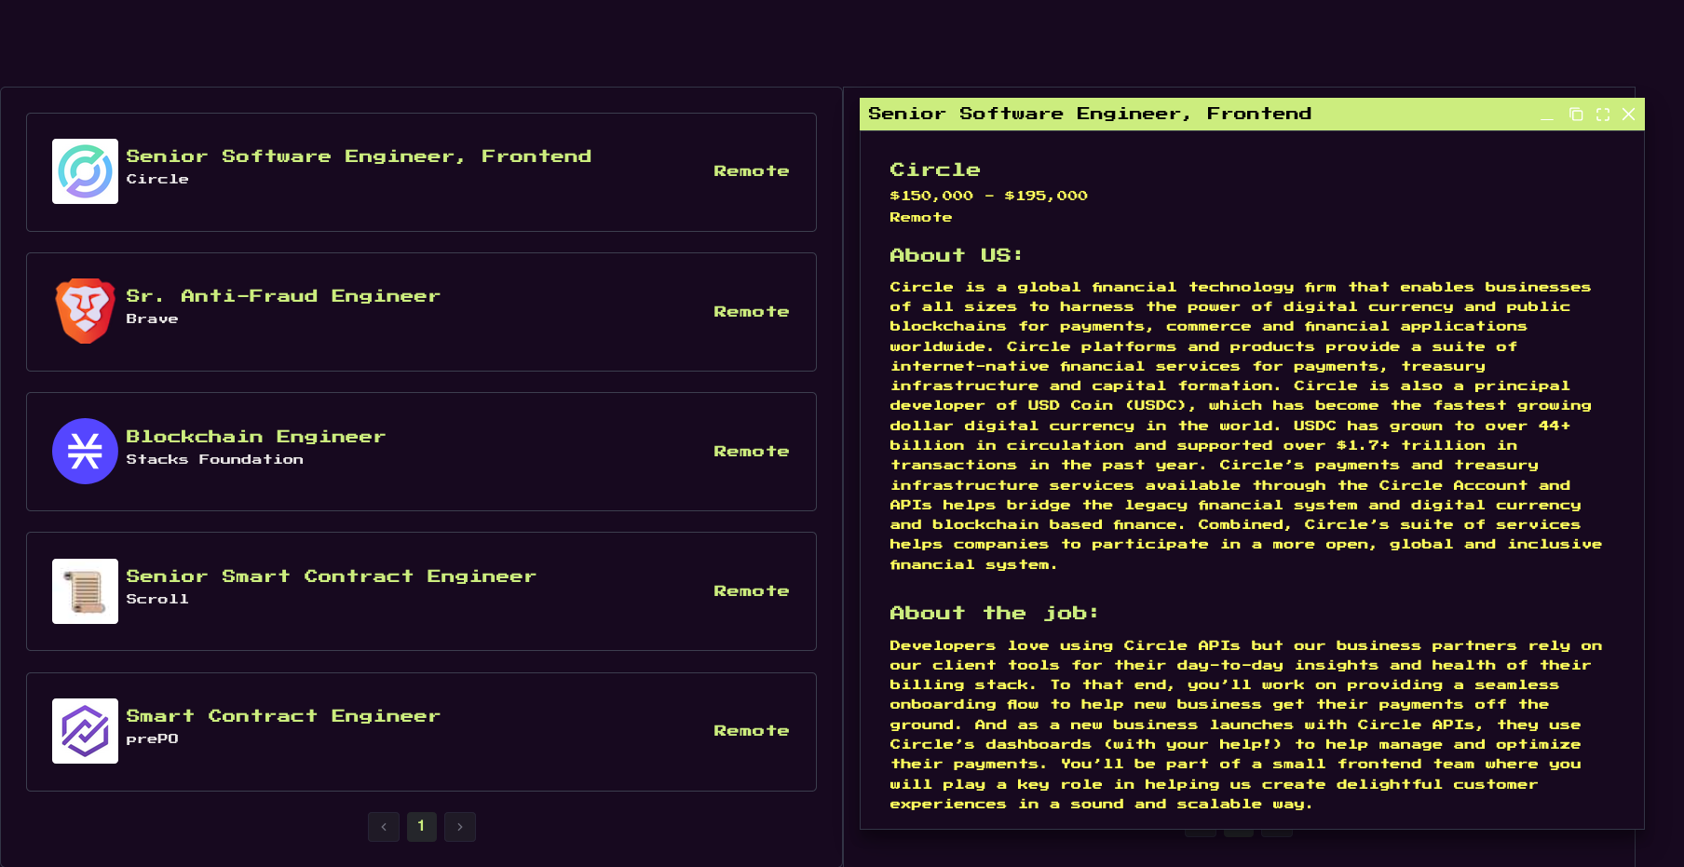Click the Brave lion logo
The height and width of the screenshot is (867, 1684).
85,311
